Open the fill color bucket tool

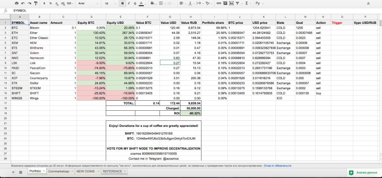coord(152,3)
